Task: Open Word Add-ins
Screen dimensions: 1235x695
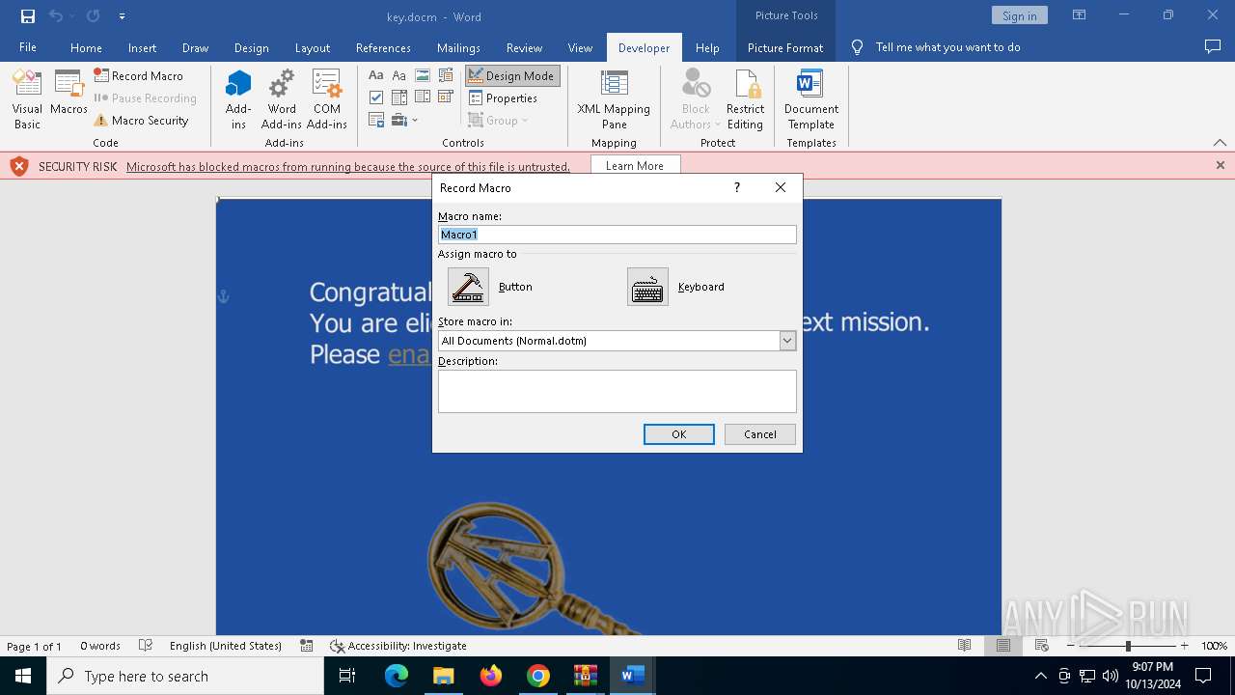Action: pos(282,99)
